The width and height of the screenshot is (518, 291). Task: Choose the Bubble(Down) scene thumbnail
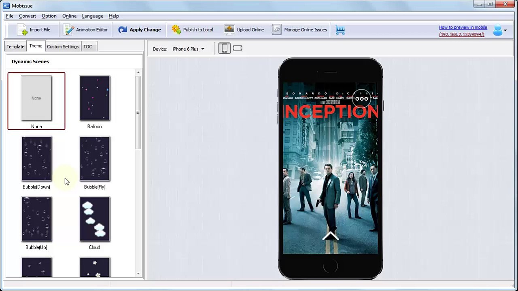[36, 158]
